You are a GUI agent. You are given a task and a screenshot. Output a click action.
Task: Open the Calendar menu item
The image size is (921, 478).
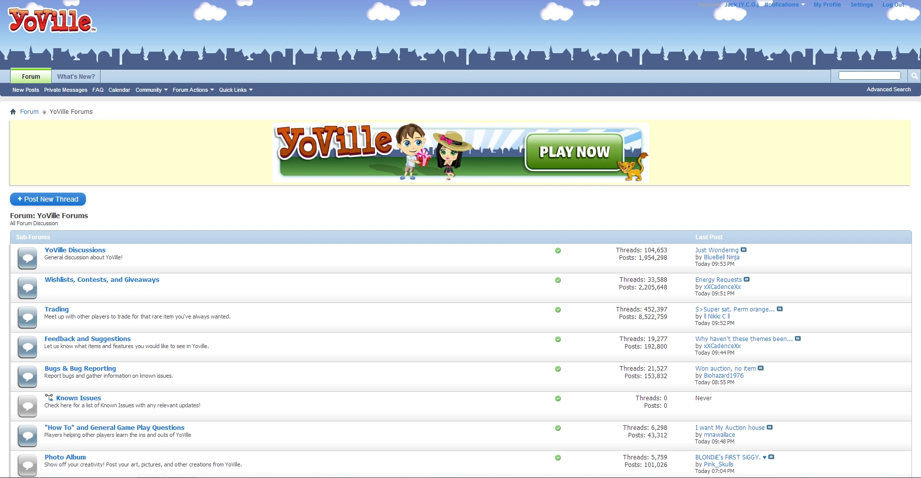pyautogui.click(x=119, y=90)
